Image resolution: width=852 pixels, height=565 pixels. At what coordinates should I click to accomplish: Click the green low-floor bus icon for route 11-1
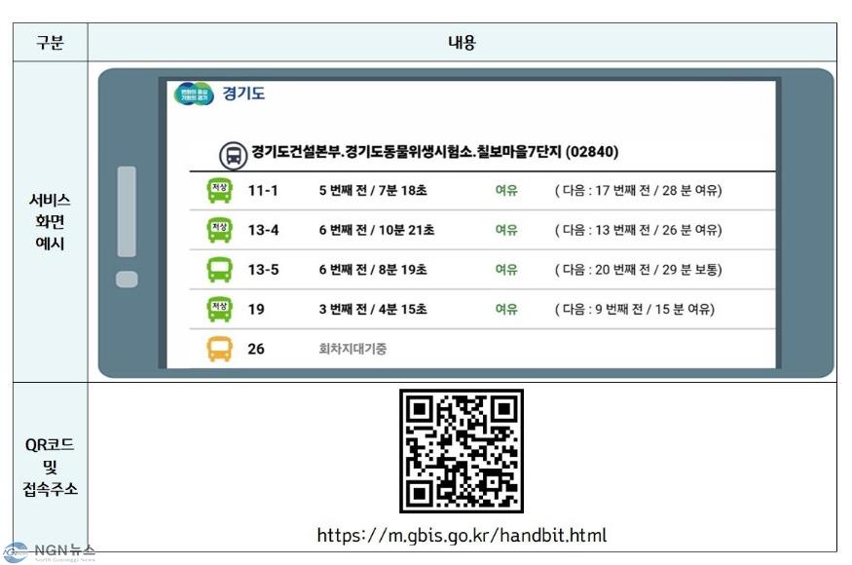point(219,190)
